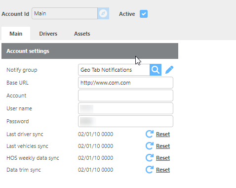Focus the Account Id field

click(x=65, y=13)
